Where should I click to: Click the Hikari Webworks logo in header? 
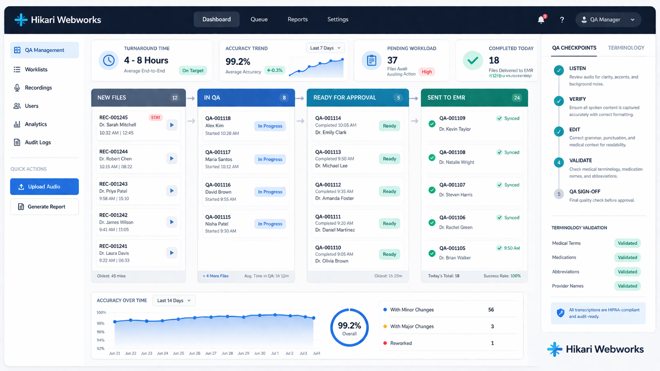pos(58,20)
